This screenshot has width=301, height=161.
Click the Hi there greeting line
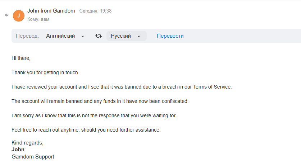pos(21,58)
